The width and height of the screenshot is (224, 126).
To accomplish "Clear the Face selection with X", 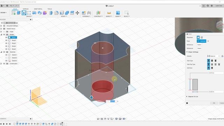I will click(x=208, y=41).
